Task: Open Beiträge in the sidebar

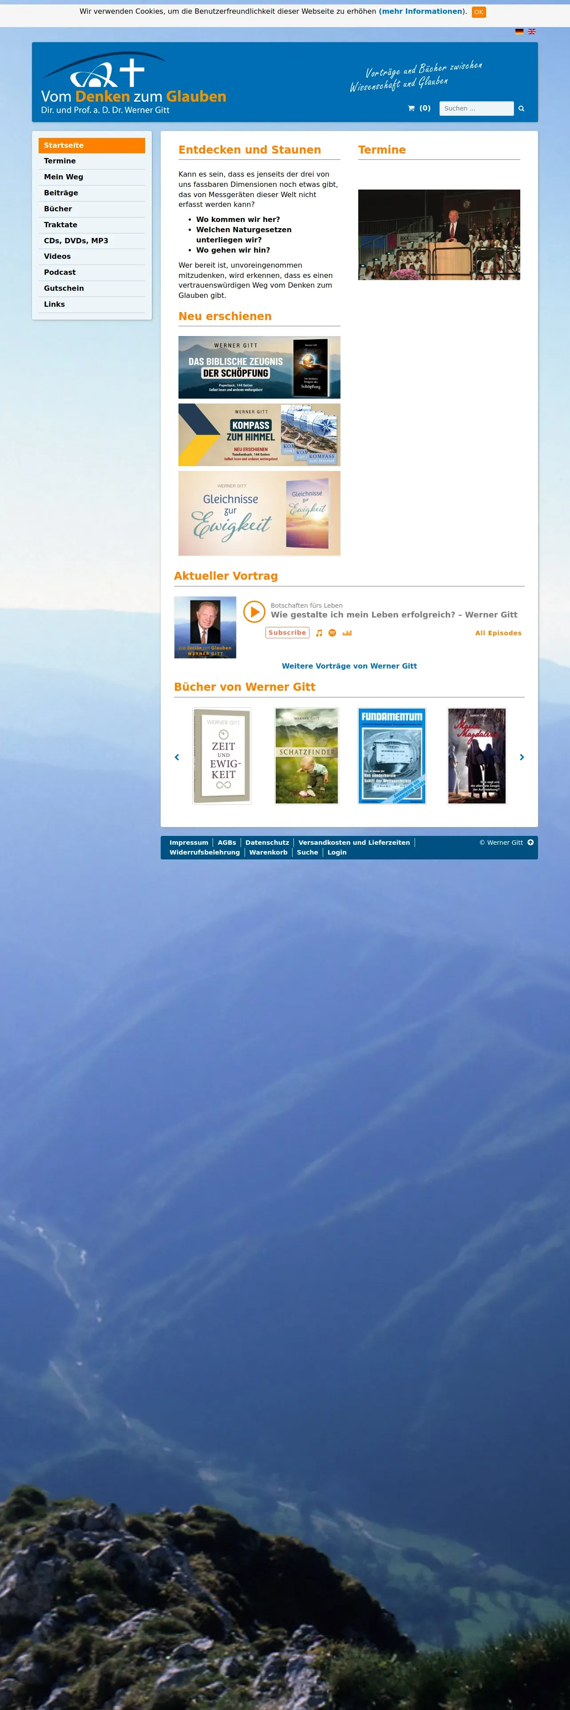Action: point(91,193)
